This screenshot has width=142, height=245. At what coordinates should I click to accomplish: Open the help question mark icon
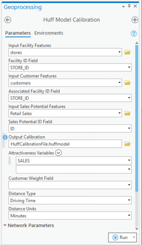click(x=134, y=33)
